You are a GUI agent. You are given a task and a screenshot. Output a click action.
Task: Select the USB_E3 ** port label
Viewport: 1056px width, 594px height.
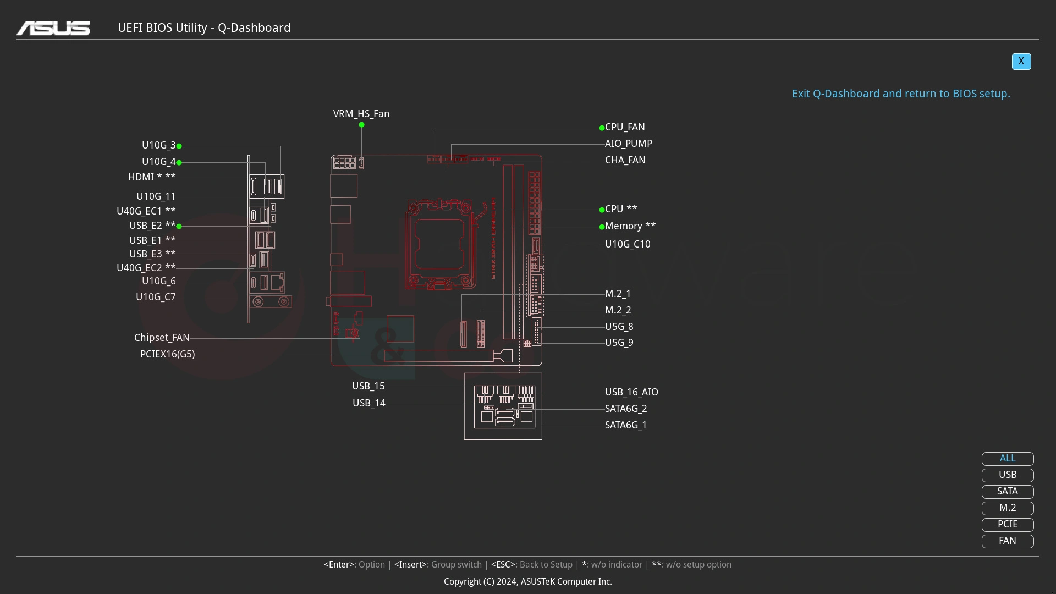[x=152, y=254]
